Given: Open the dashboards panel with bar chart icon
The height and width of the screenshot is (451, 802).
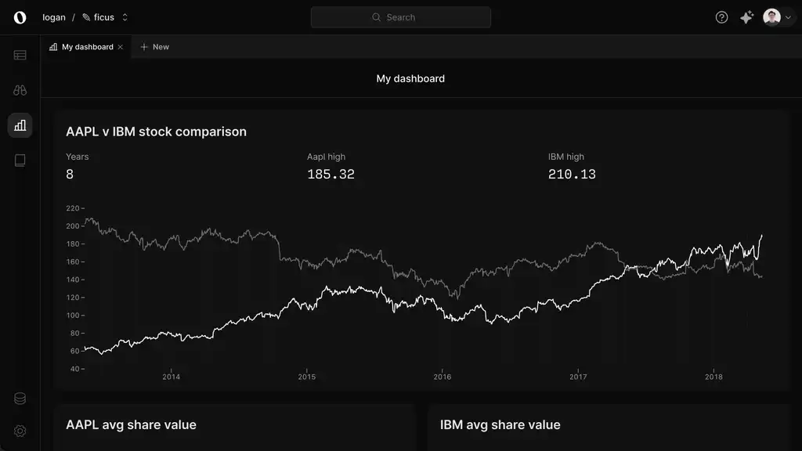Looking at the screenshot, I should click(20, 125).
